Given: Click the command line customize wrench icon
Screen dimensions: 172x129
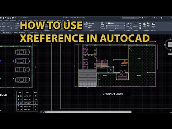Looking at the screenshot, I should click(x=44, y=112).
